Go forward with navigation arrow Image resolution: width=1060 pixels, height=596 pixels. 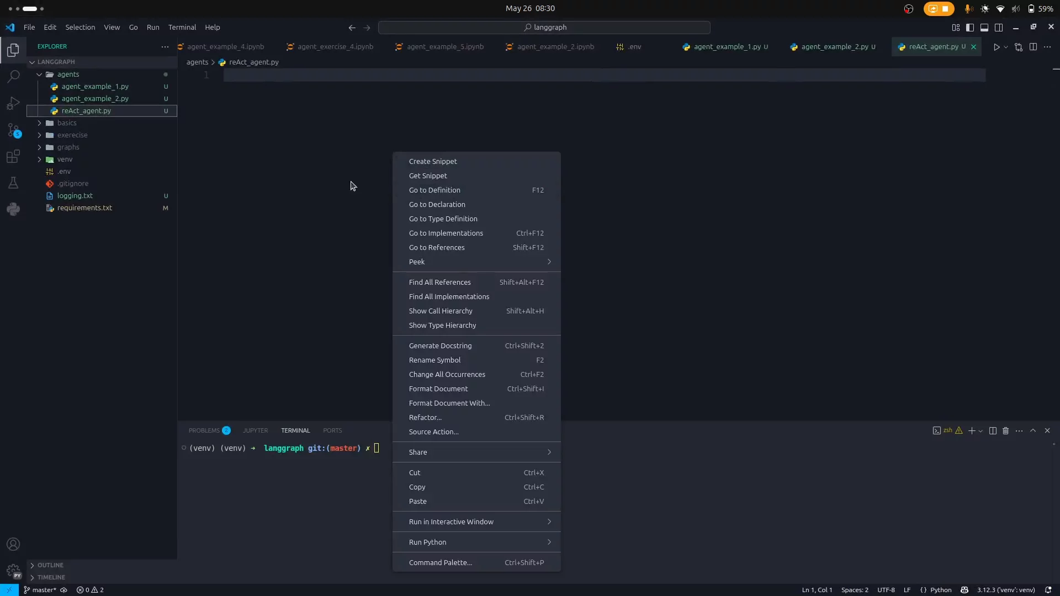click(367, 28)
